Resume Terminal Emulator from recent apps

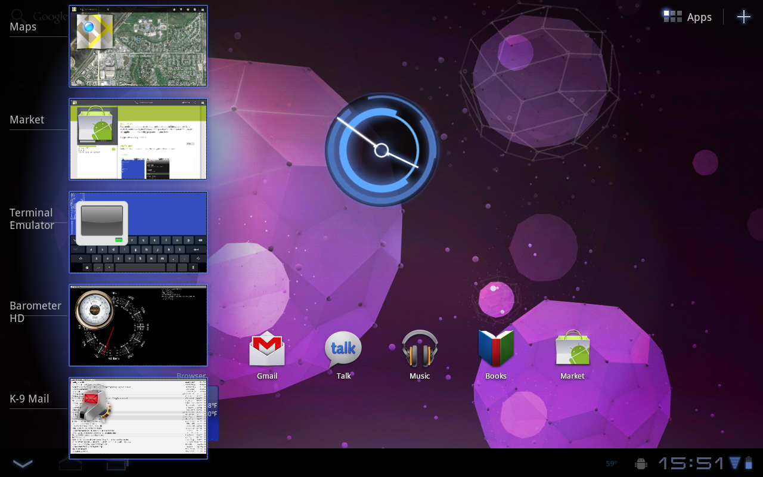138,233
